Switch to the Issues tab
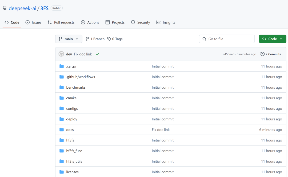This screenshot has height=177, width=288. tap(33, 22)
